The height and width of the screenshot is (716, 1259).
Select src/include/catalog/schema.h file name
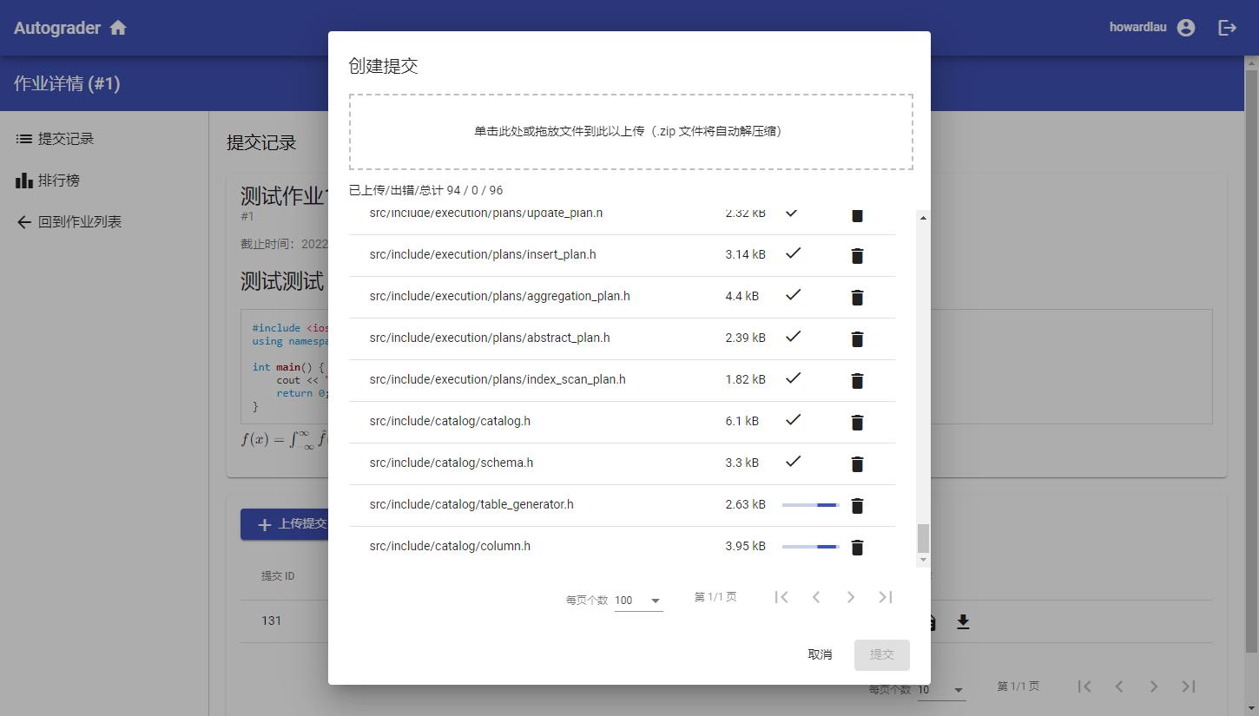tap(452, 463)
